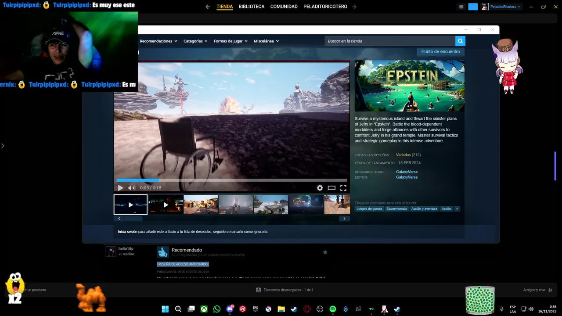Expand the Categorías store menu
Viewport: 562px width, 316px height.
(x=195, y=41)
